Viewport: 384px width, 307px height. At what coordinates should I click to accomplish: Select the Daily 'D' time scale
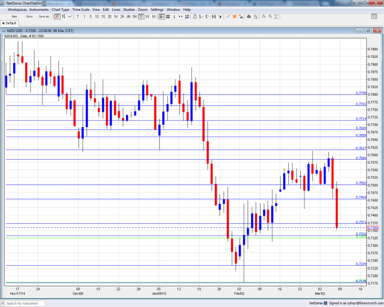[141, 17]
